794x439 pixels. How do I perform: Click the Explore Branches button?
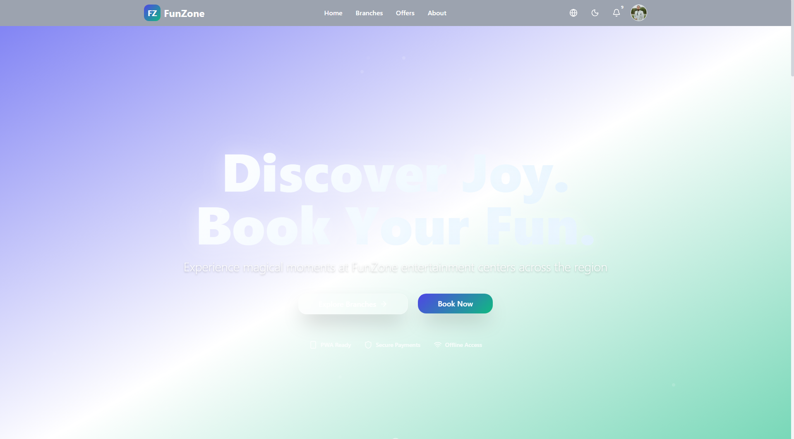click(353, 304)
